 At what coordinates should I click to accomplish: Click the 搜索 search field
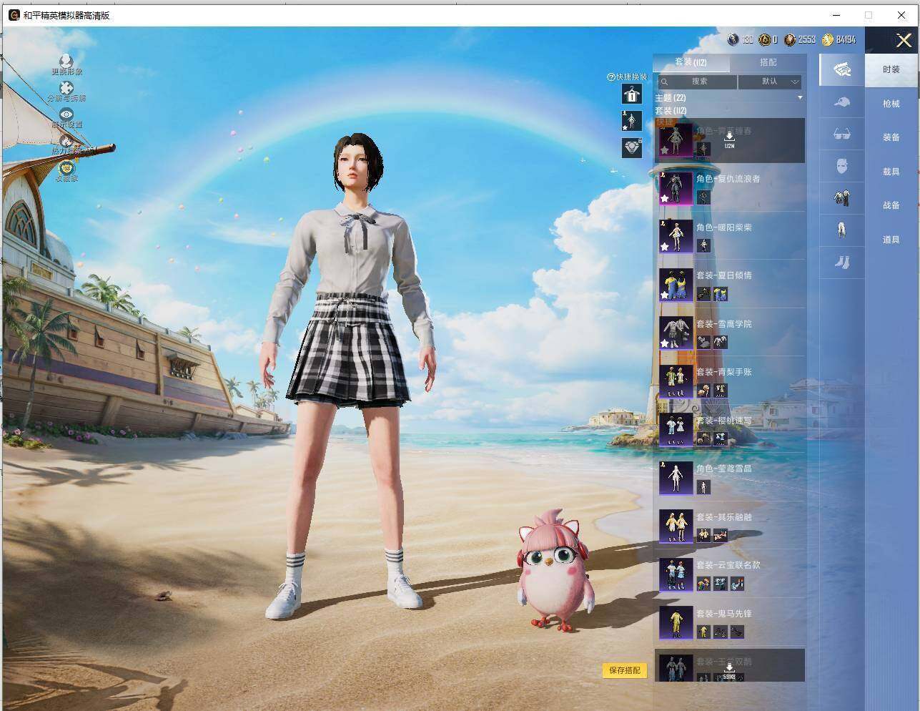698,82
